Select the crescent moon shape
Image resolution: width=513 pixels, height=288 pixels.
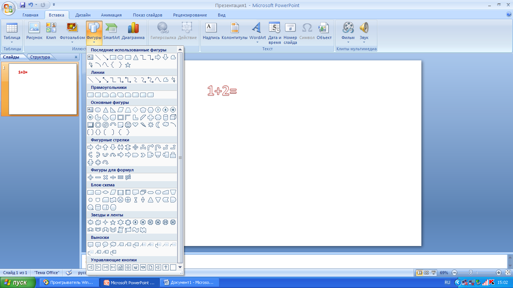click(158, 125)
